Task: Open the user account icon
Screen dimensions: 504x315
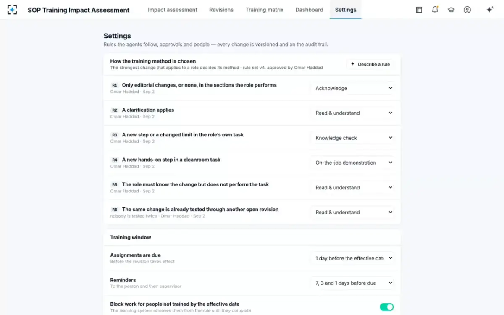Action: click(x=467, y=10)
